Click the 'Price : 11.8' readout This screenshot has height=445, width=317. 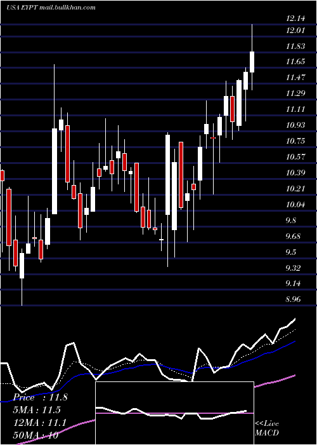pyautogui.click(x=41, y=397)
